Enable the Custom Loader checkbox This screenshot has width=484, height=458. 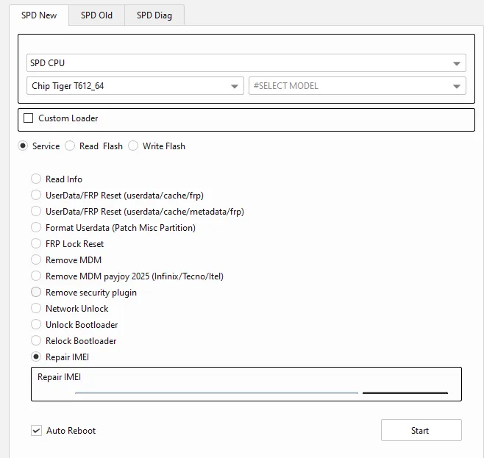click(29, 118)
